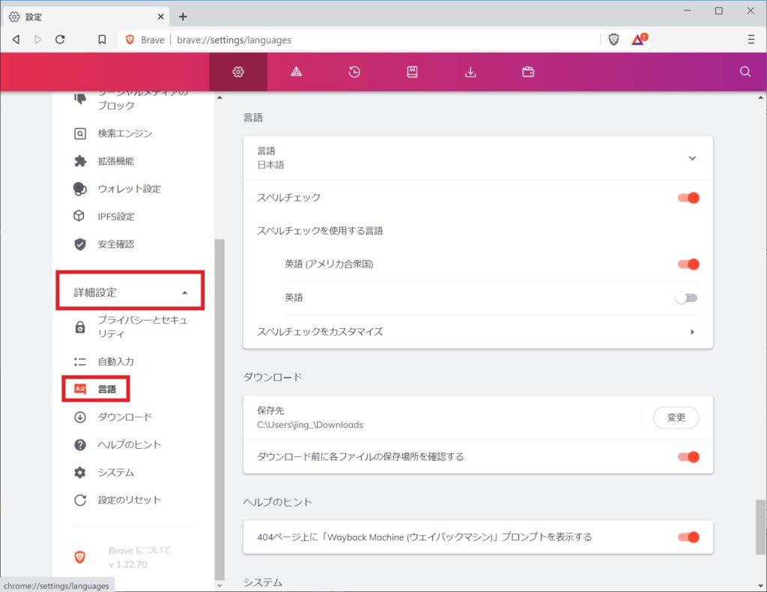The width and height of the screenshot is (767, 592).
Task: Open the Bookmarks icon in top toolbar
Action: [412, 72]
